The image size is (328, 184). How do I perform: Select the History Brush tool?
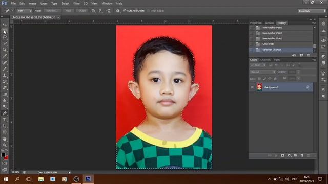[5, 81]
